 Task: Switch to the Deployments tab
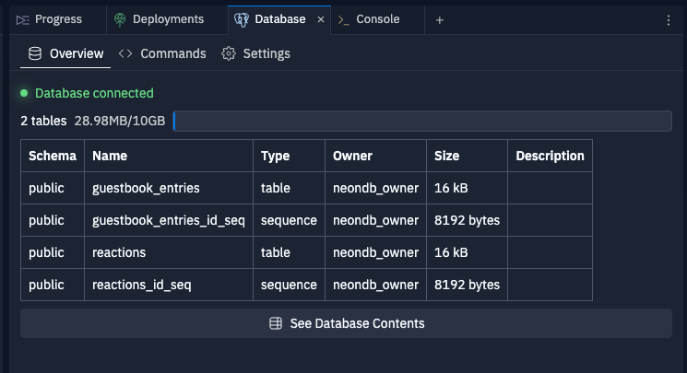167,19
